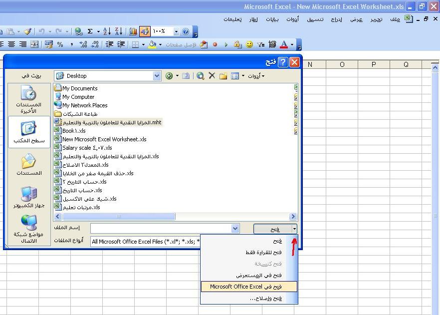Click the Insert Hyperlink globe icon
The image size is (440, 315).
pyautogui.click(x=79, y=31)
